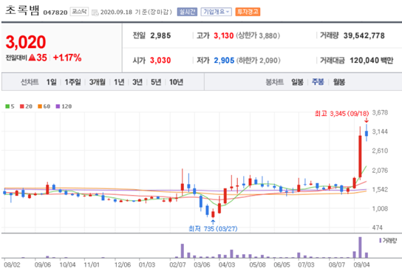This screenshot has width=402, height=277.
Task: Click the 최고 3,345 (09/18) label
Action: 341,114
